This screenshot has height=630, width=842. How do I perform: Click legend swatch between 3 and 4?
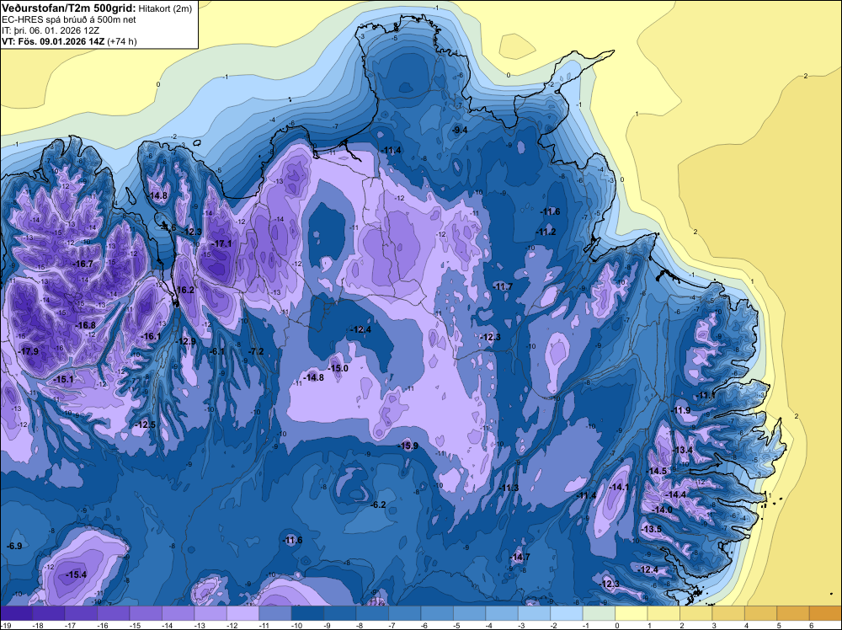click(728, 613)
